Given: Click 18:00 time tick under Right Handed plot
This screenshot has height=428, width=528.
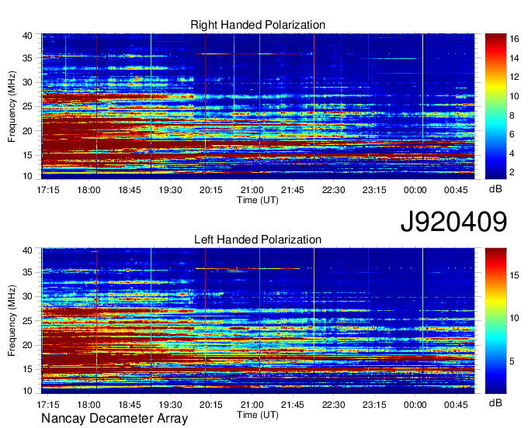Looking at the screenshot, I should click(89, 190).
